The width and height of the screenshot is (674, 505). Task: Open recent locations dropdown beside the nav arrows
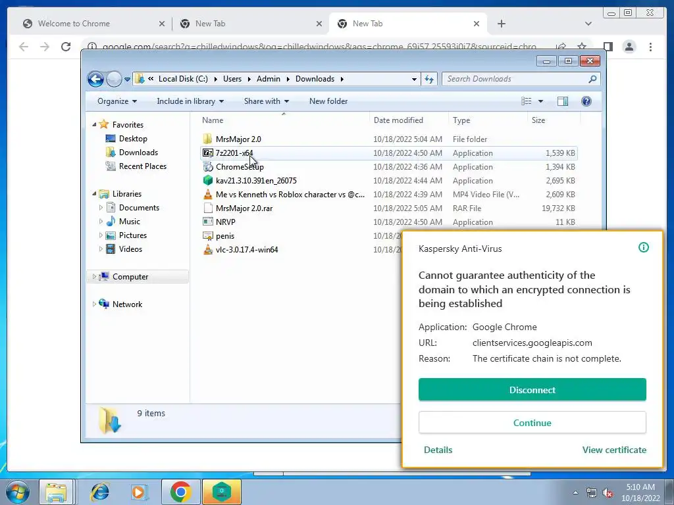[127, 80]
